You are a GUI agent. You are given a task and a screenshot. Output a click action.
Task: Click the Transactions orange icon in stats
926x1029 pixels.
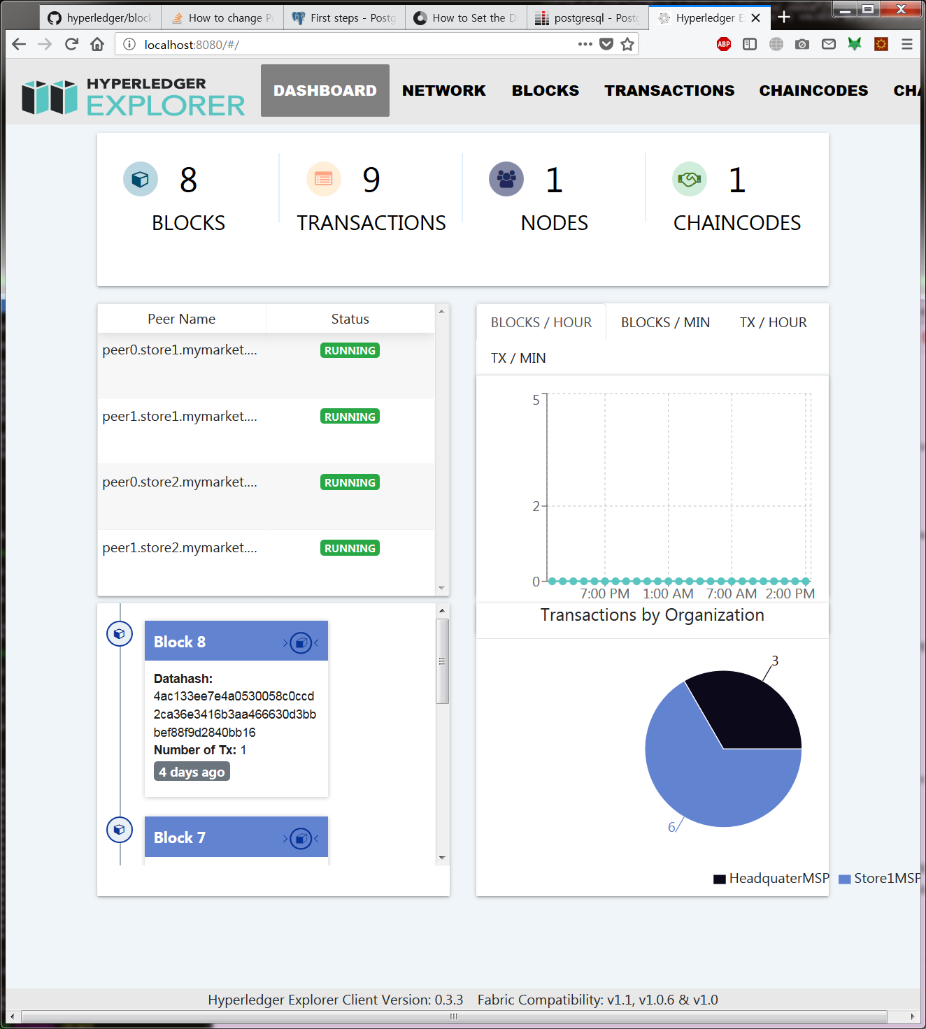(323, 180)
